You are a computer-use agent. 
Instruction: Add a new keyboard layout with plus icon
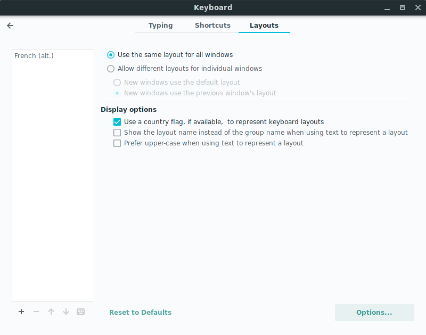tap(21, 312)
